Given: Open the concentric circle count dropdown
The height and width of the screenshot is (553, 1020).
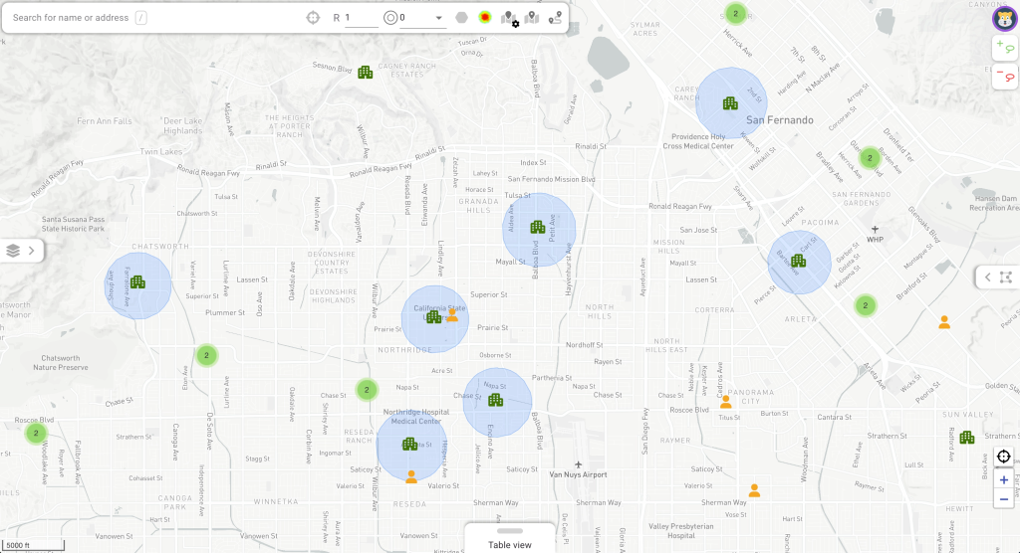Looking at the screenshot, I should [x=439, y=18].
